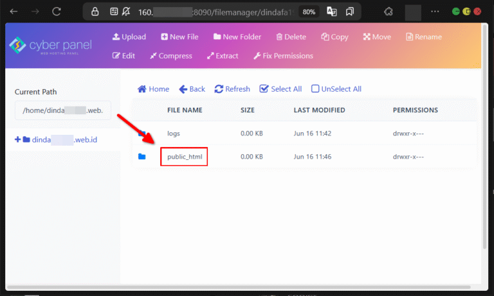
Task: Click browser back arrow
Action: pyautogui.click(x=14, y=12)
